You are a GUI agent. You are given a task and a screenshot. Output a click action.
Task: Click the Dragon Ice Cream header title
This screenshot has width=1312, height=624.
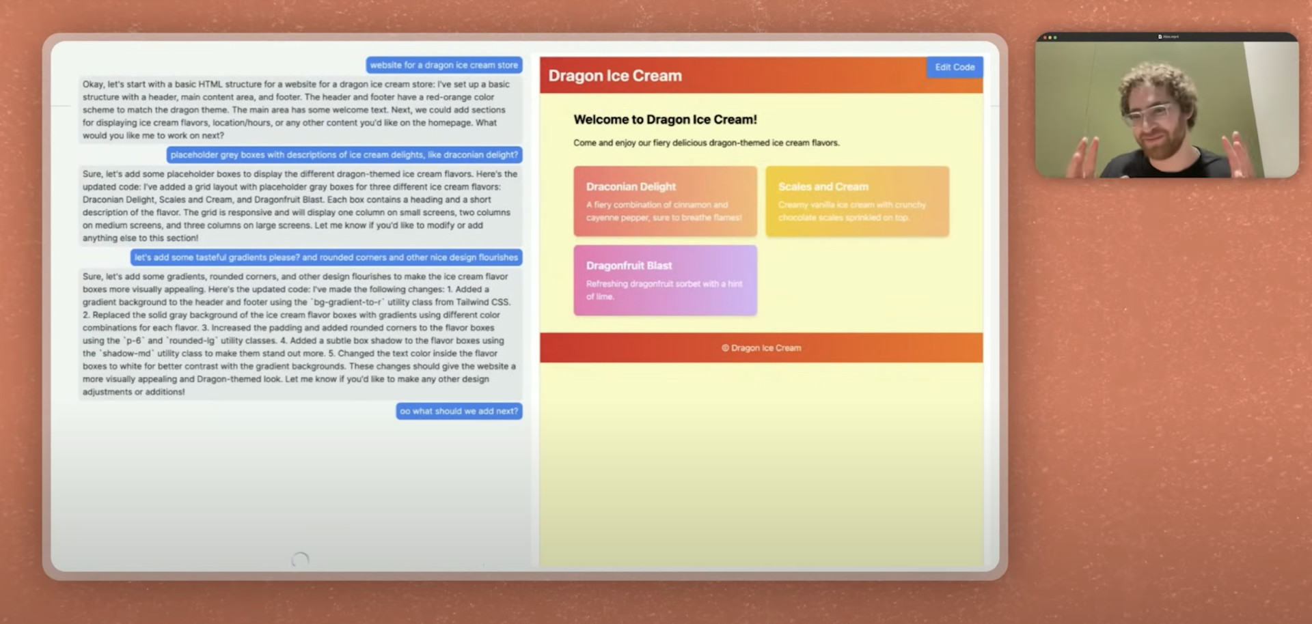coord(615,76)
